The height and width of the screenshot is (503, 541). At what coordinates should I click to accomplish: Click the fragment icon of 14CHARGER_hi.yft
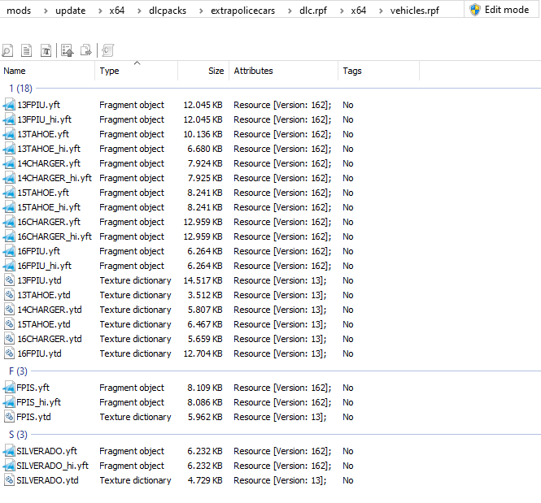[x=9, y=178]
